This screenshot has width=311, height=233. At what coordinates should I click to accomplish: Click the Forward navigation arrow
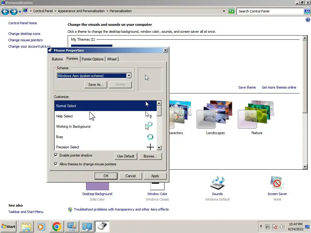click(x=13, y=12)
